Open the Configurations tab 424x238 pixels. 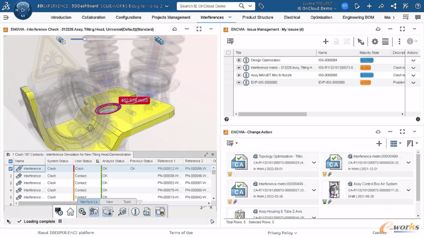click(x=128, y=17)
